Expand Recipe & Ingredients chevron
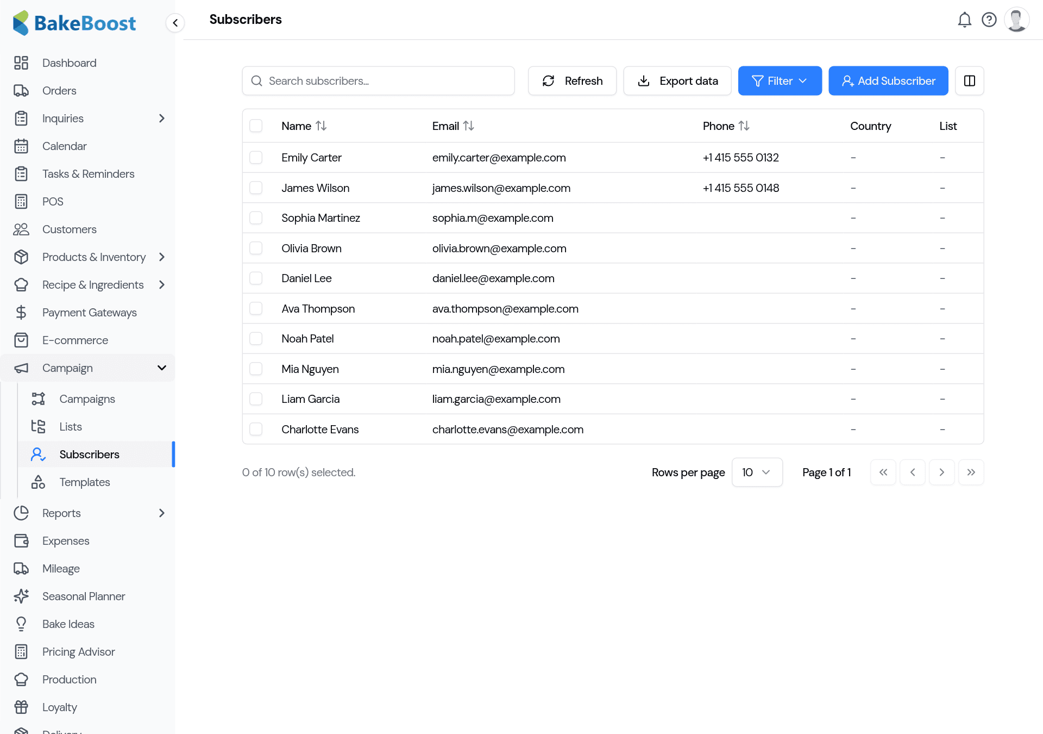 coord(161,285)
